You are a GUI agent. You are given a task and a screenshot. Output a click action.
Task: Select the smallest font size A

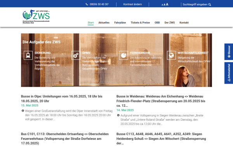click(162, 5)
